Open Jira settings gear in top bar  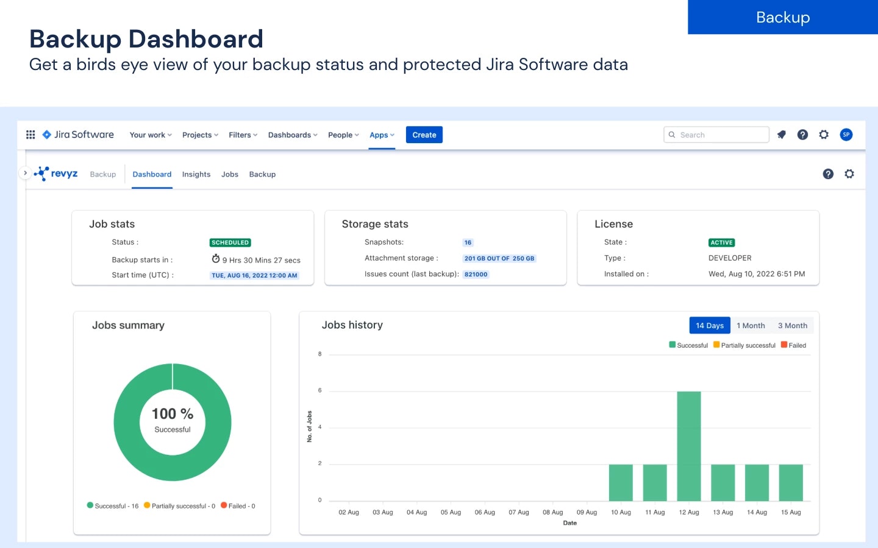point(824,135)
